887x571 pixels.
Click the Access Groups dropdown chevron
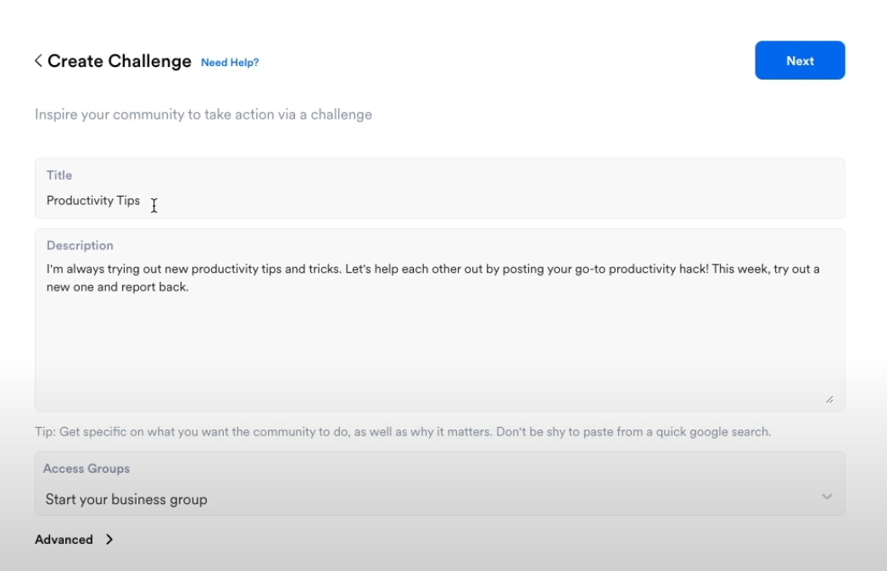click(827, 497)
